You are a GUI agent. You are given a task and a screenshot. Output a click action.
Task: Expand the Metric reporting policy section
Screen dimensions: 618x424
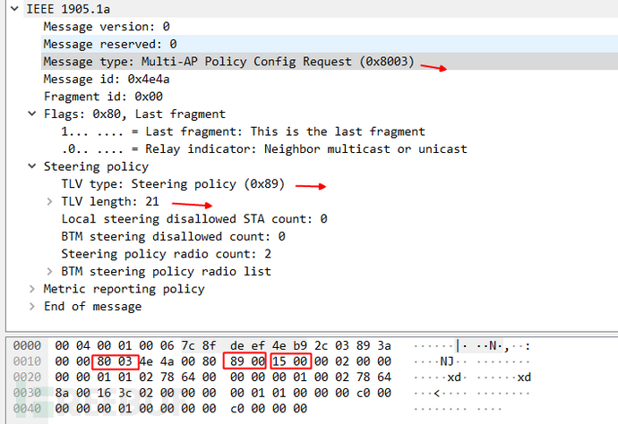click(32, 289)
